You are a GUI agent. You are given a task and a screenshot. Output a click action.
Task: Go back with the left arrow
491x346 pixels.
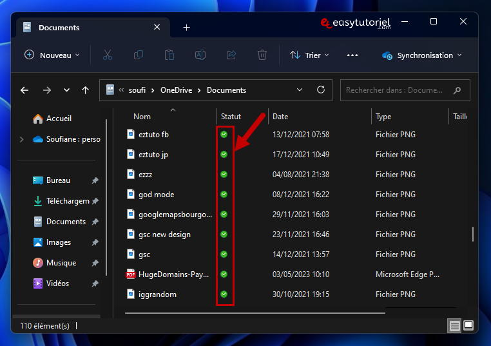[24, 90]
